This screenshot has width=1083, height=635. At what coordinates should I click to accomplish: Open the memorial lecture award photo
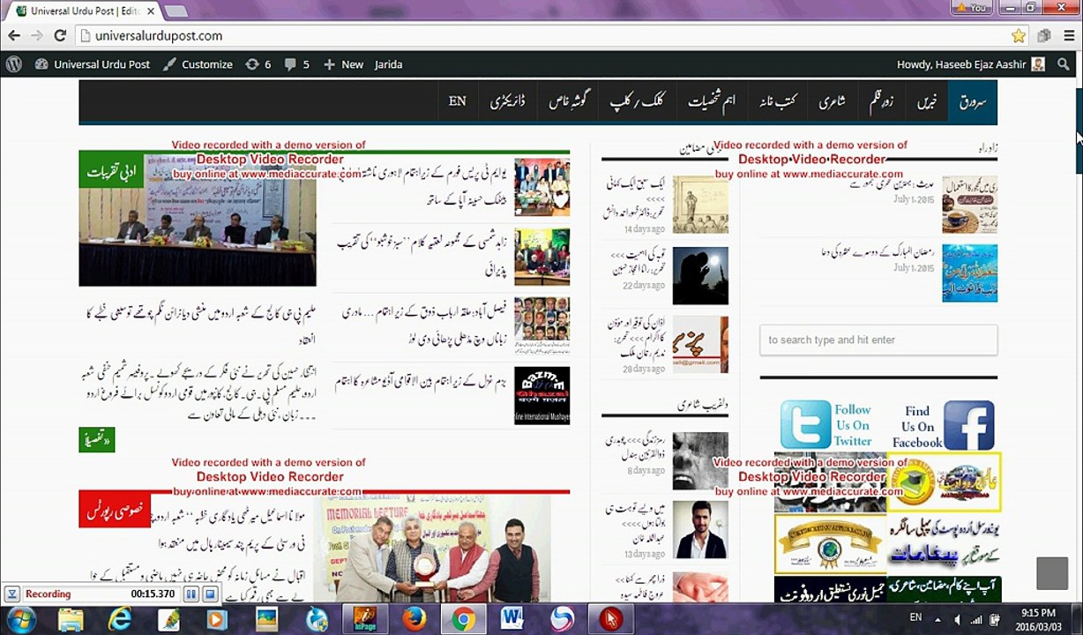432,549
